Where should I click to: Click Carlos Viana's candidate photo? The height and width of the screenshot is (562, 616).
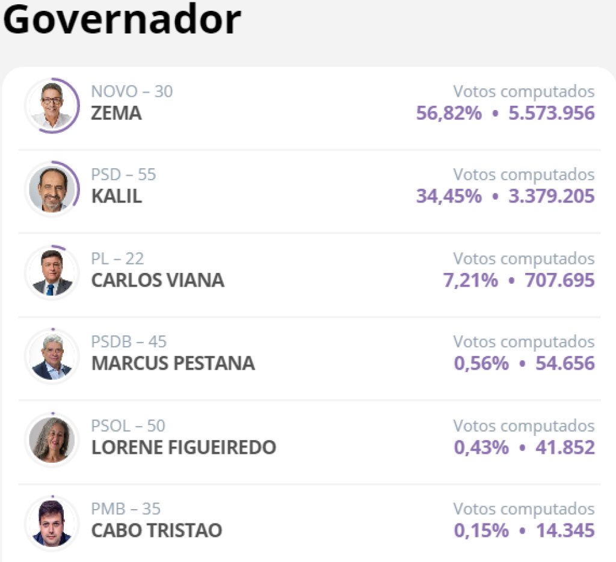pos(52,272)
